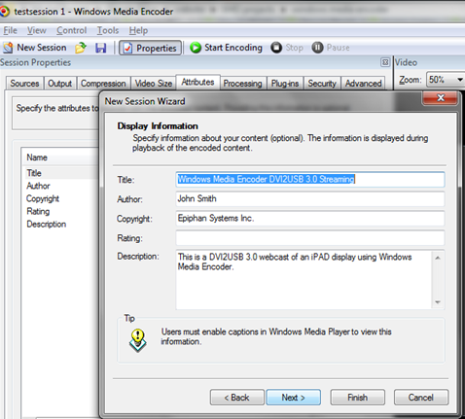Click the Properties toolbar button
465x419 pixels.
coord(150,48)
